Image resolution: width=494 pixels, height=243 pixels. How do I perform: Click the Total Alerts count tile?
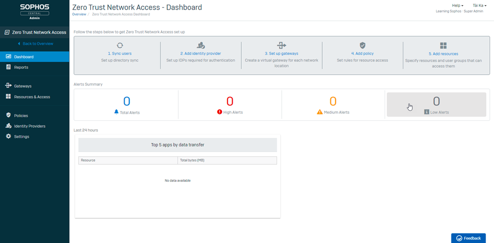(127, 105)
